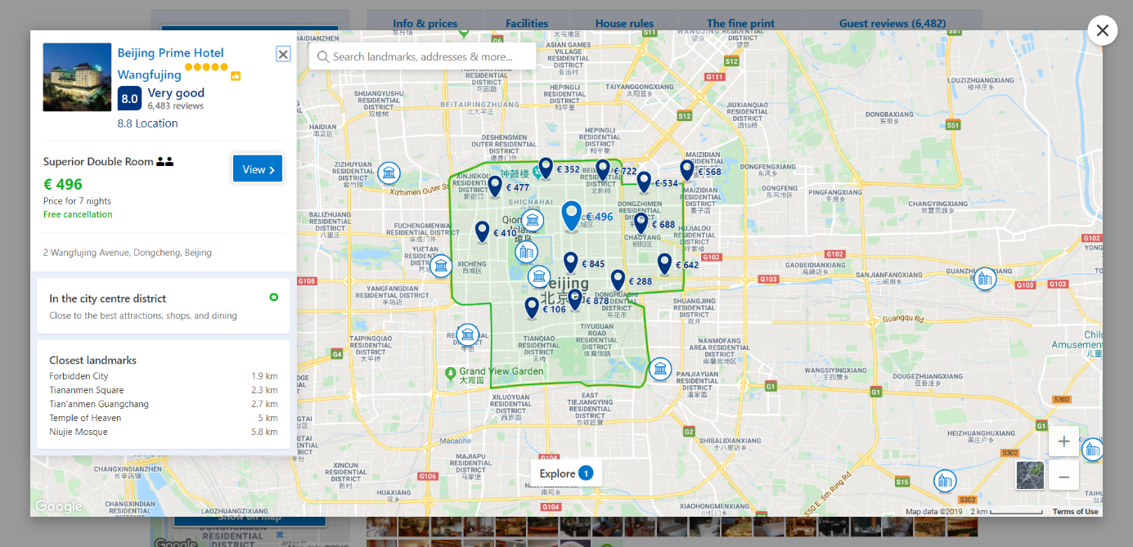Zoom out on the map
The height and width of the screenshot is (547, 1133).
click(1063, 476)
